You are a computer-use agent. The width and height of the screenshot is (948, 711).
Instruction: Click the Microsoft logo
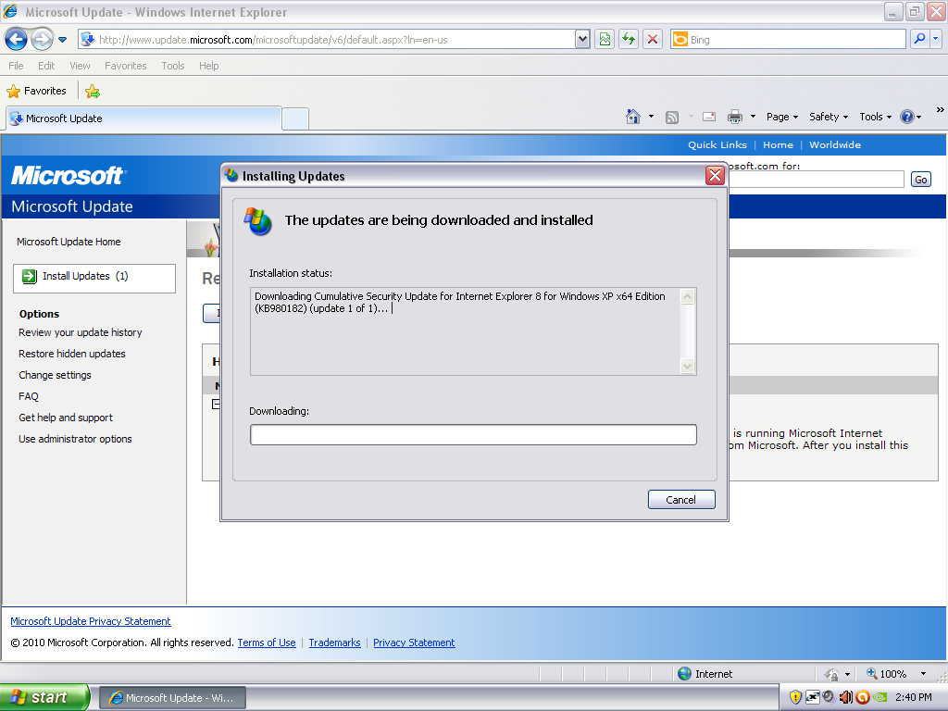coord(68,175)
